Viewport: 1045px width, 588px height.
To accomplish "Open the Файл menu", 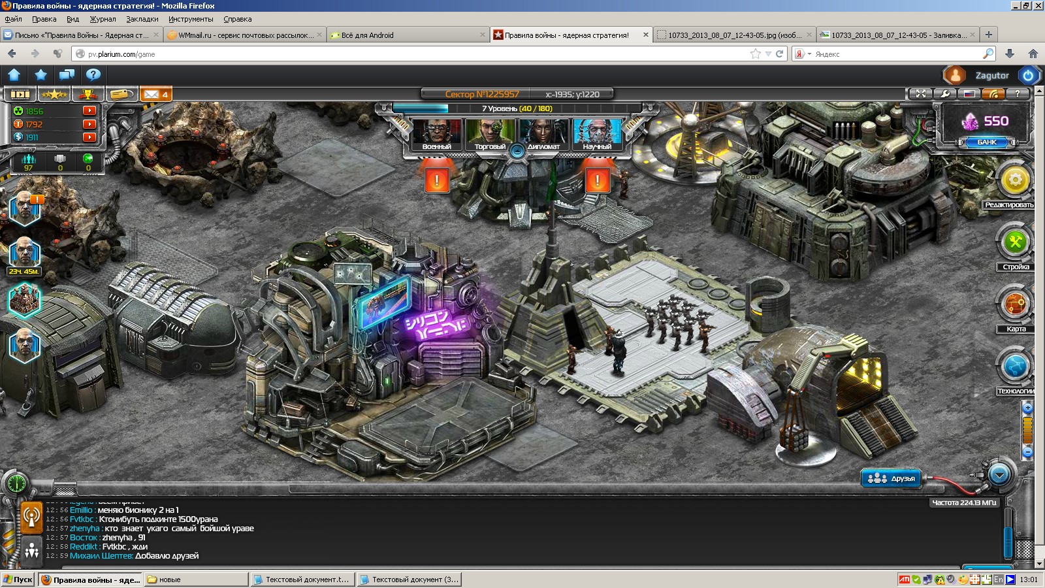I will coord(13,19).
